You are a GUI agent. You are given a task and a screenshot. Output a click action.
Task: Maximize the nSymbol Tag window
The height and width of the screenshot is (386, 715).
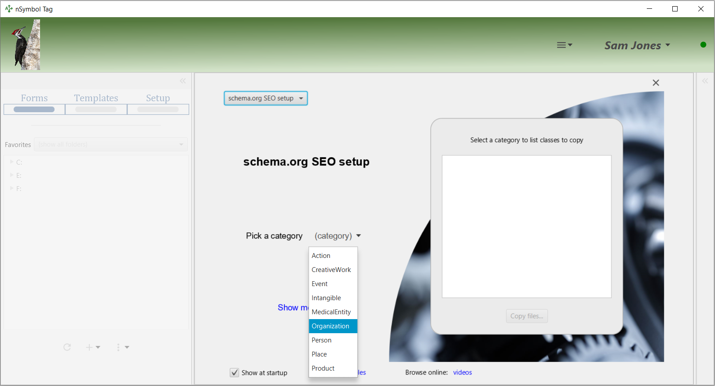(x=675, y=9)
